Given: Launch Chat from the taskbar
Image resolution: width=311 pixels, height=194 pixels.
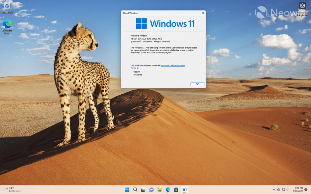Looking at the screenshot, I should click(x=151, y=190).
